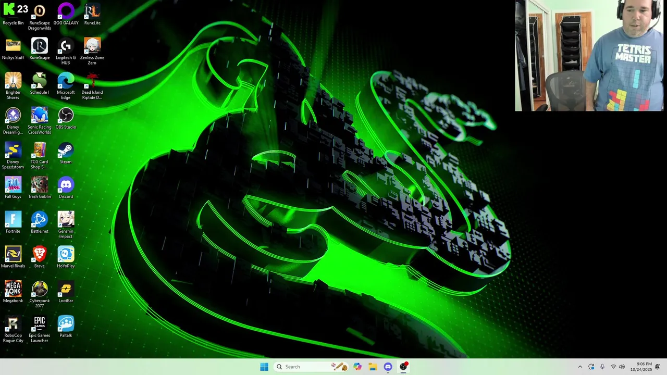Open Trash Goblin desktop icon
This screenshot has width=667, height=375.
coord(40,187)
